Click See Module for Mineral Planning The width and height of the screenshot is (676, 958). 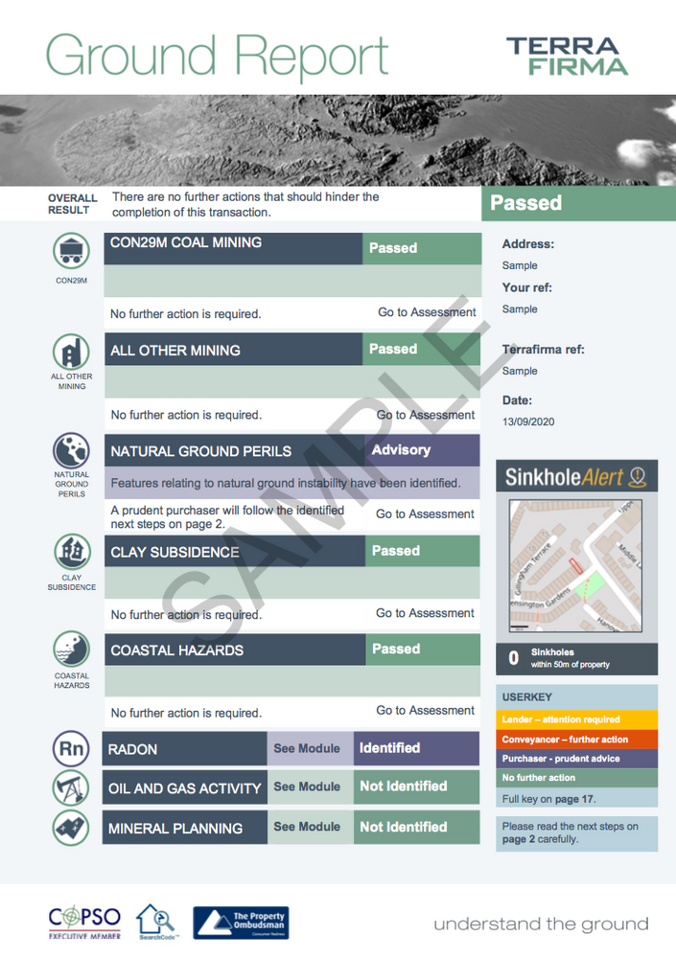[x=307, y=828]
